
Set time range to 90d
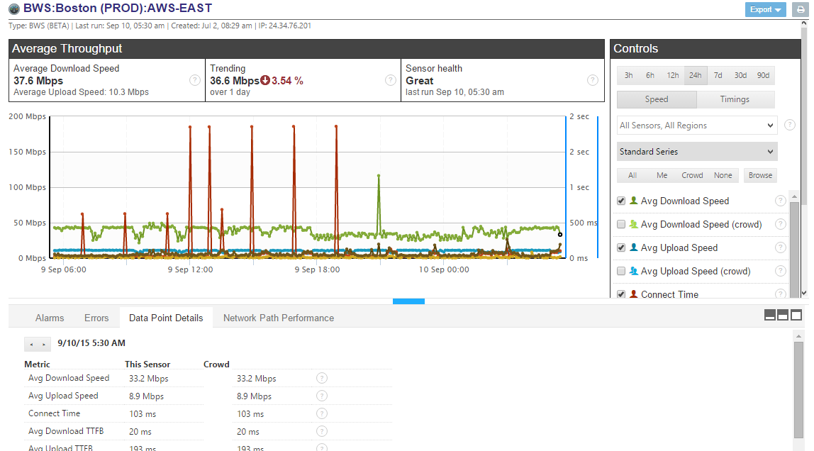click(x=763, y=75)
